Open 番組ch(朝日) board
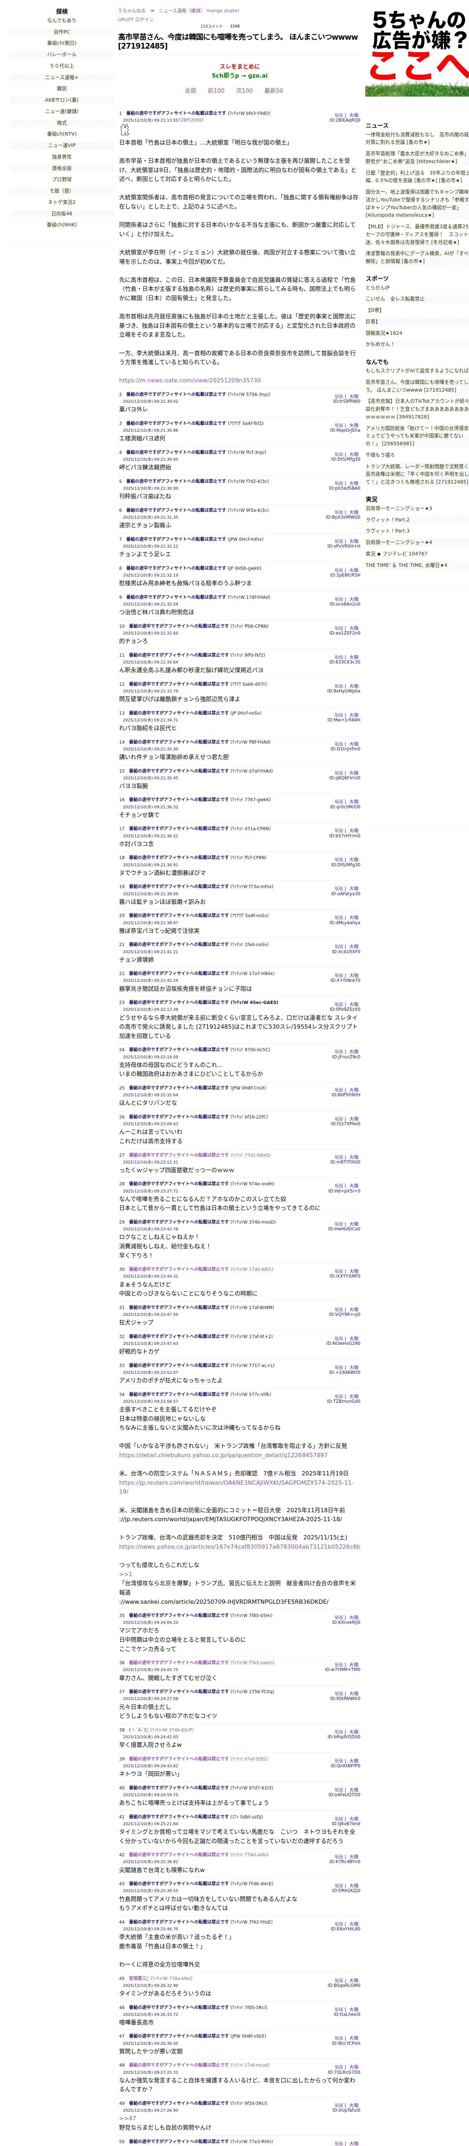This screenshot has width=469, height=2146. coord(61,43)
